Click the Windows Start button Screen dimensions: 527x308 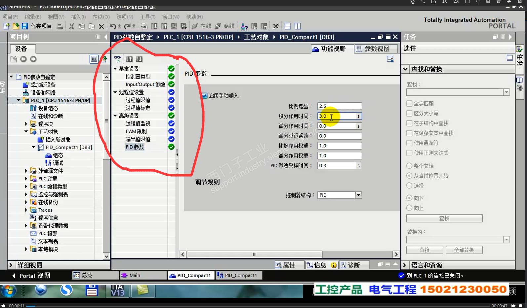coord(9,291)
